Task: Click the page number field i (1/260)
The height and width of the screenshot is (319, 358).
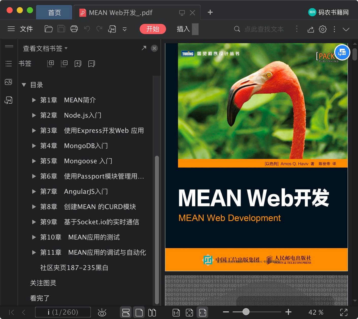Action: (x=63, y=312)
